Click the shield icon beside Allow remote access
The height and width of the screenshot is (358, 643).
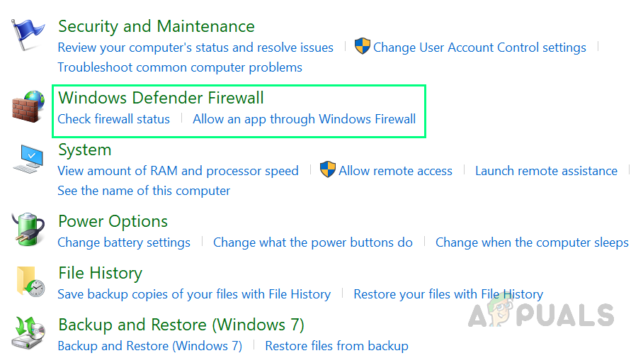[x=327, y=170]
